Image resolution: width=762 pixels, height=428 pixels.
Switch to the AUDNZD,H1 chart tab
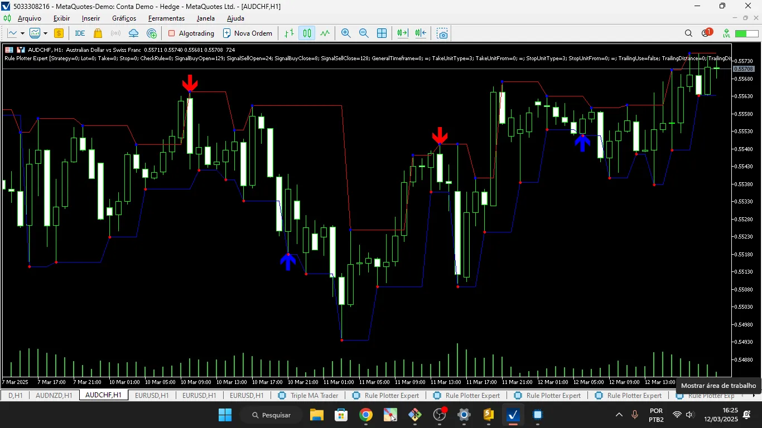pyautogui.click(x=53, y=395)
